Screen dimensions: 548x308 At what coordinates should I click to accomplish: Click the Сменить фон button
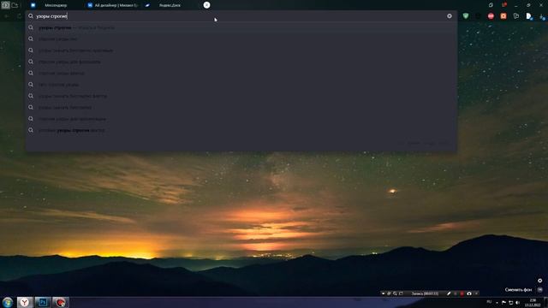(x=518, y=289)
